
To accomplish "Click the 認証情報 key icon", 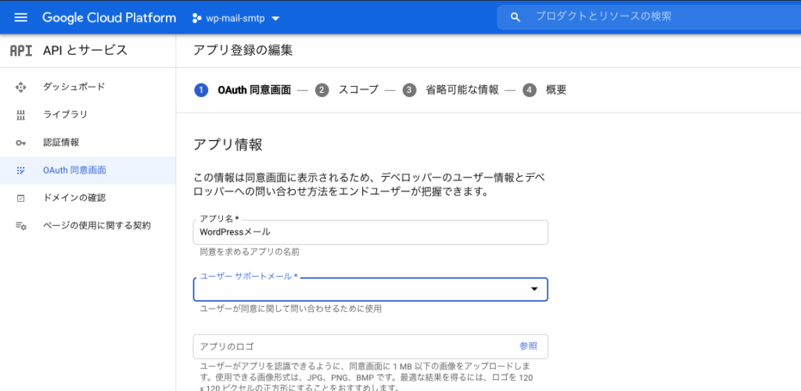I will point(21,143).
